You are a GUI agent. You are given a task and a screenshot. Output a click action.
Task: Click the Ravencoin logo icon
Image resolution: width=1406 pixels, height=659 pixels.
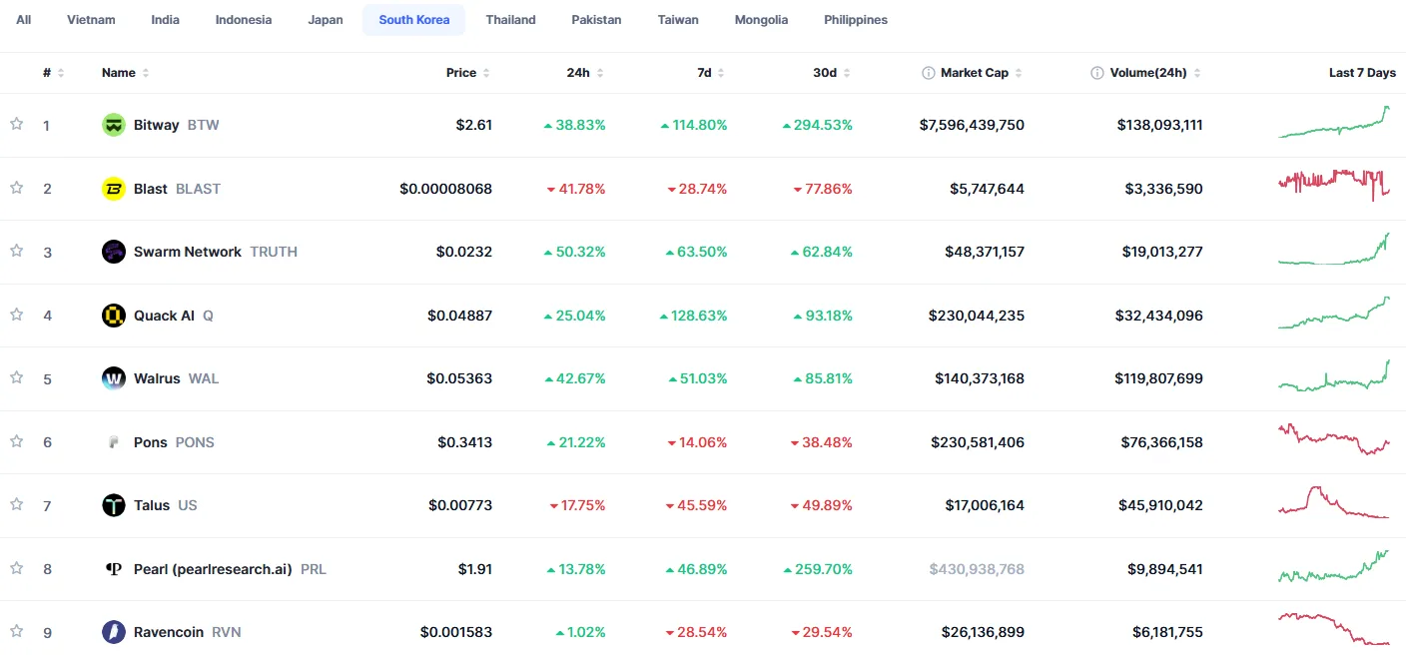point(114,632)
